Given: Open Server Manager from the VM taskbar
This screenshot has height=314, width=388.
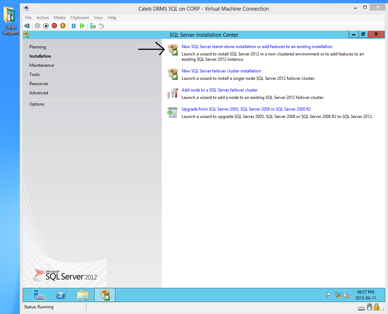Looking at the screenshot, I should [39, 295].
